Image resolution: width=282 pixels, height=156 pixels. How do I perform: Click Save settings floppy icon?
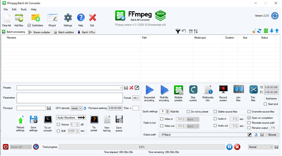point(33,120)
